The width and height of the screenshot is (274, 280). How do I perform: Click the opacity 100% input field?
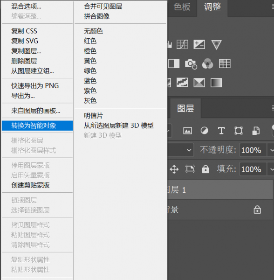click(253, 150)
